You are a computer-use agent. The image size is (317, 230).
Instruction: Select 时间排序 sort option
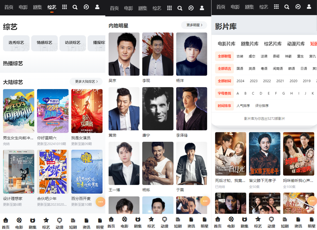(x=224, y=106)
